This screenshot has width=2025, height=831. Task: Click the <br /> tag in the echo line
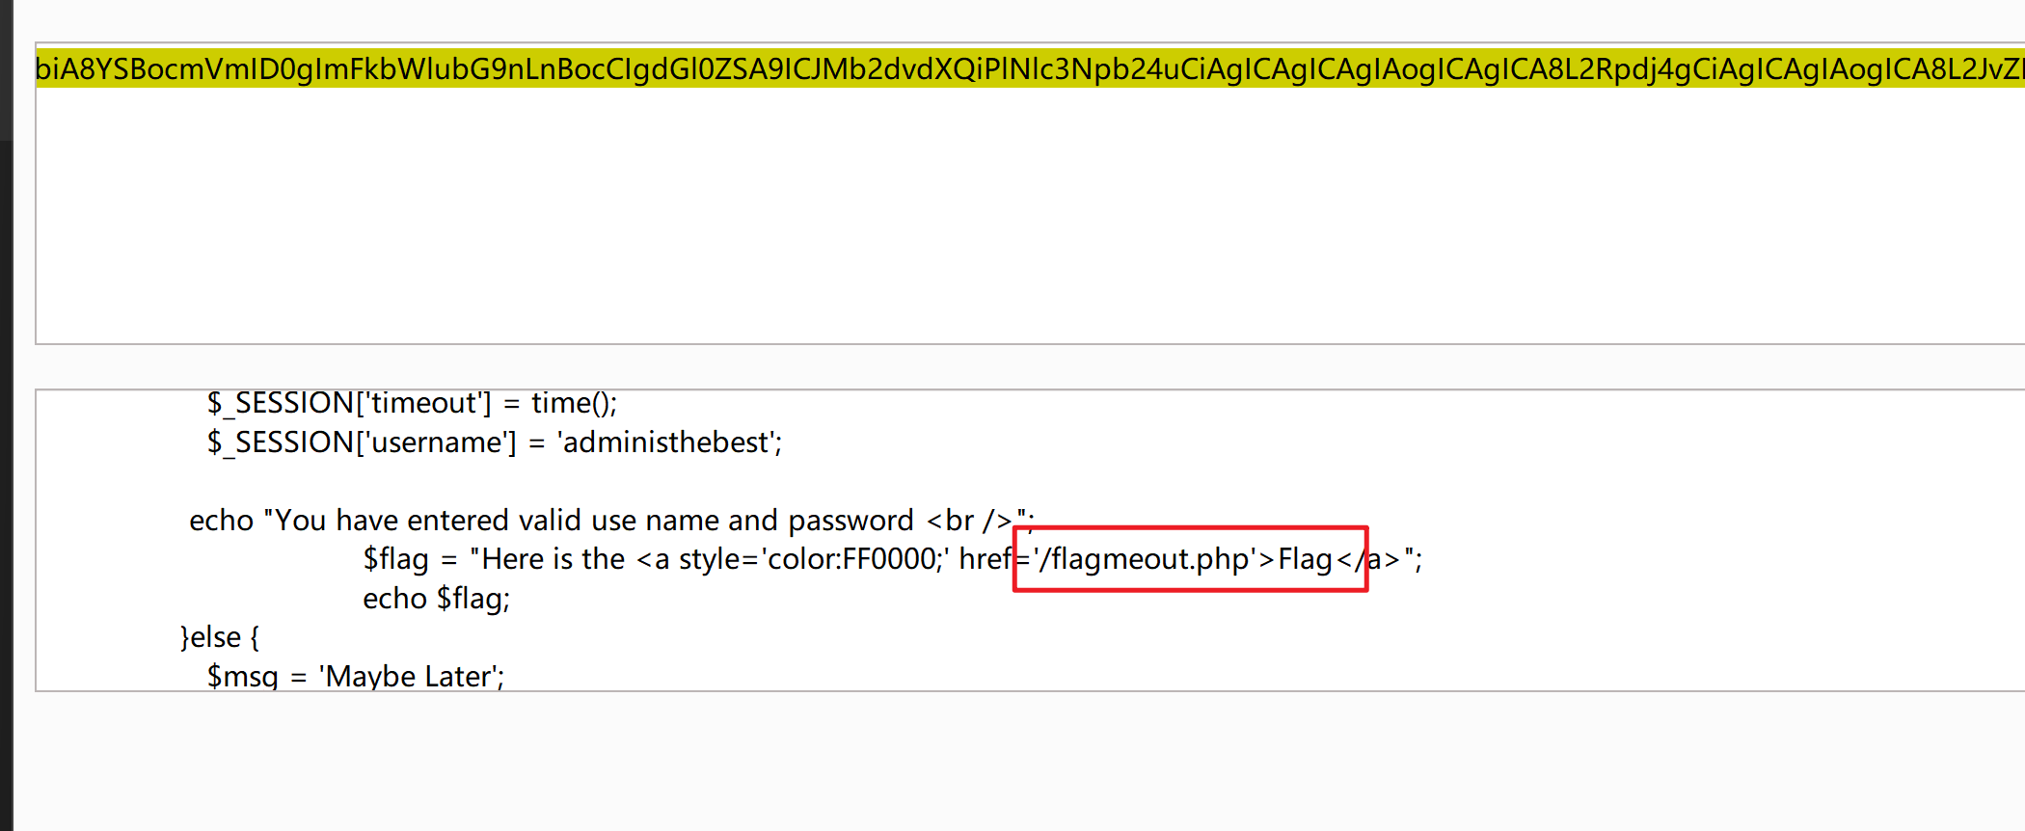pos(970,521)
